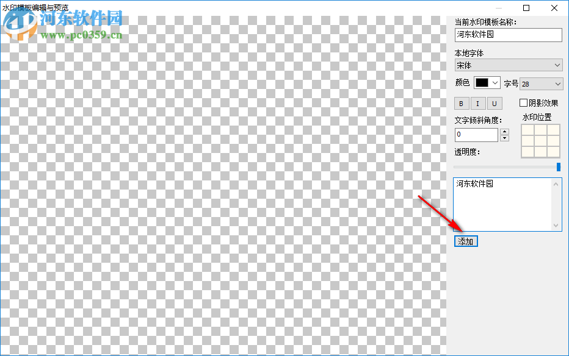Click inside the watermark text box

[x=502, y=204]
